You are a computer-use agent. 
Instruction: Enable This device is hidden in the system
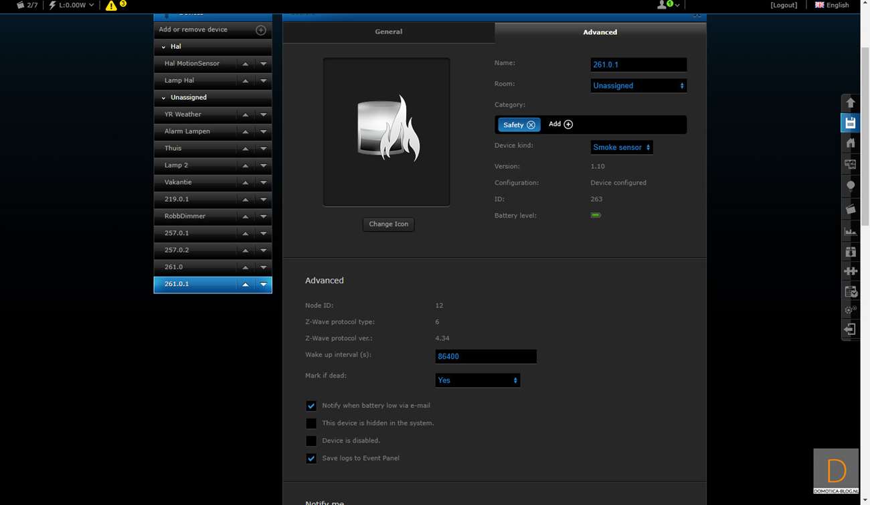coord(311,423)
